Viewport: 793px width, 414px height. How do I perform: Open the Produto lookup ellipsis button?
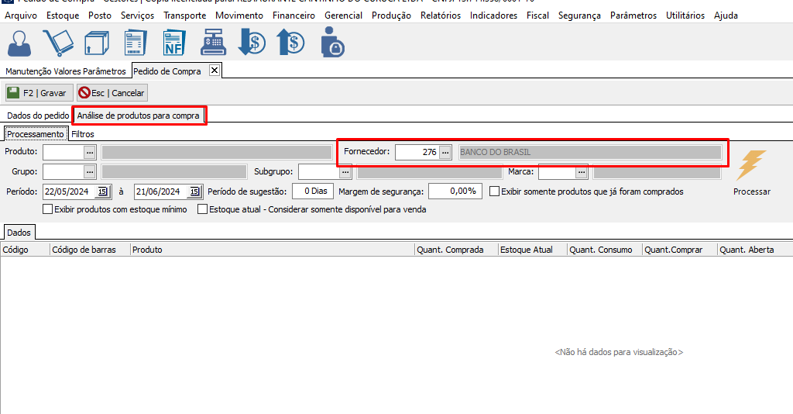tap(90, 152)
